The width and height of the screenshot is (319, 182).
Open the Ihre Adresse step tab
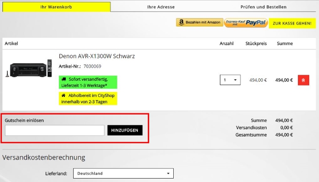tap(160, 7)
